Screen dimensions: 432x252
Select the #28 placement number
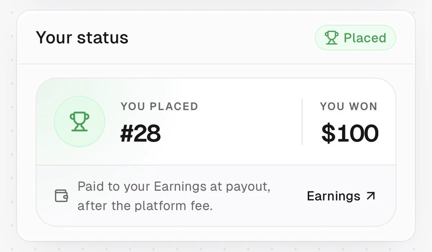[140, 134]
